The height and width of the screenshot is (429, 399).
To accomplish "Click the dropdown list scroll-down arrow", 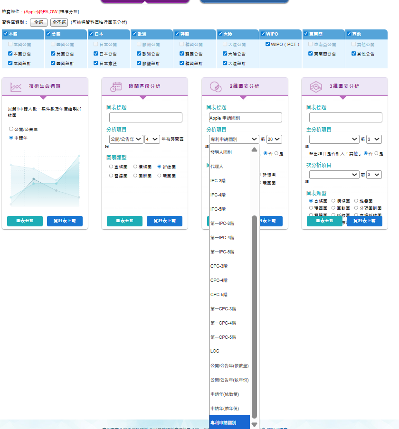I will [255, 425].
